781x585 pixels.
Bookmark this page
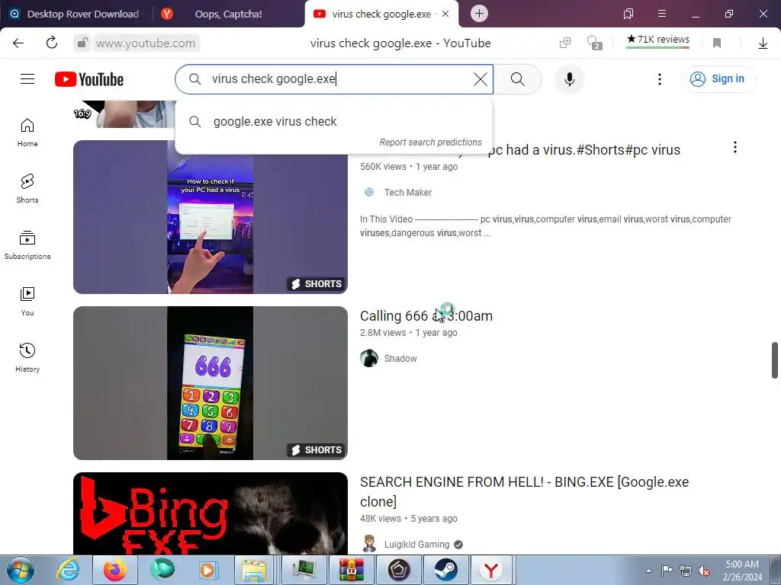coord(717,43)
